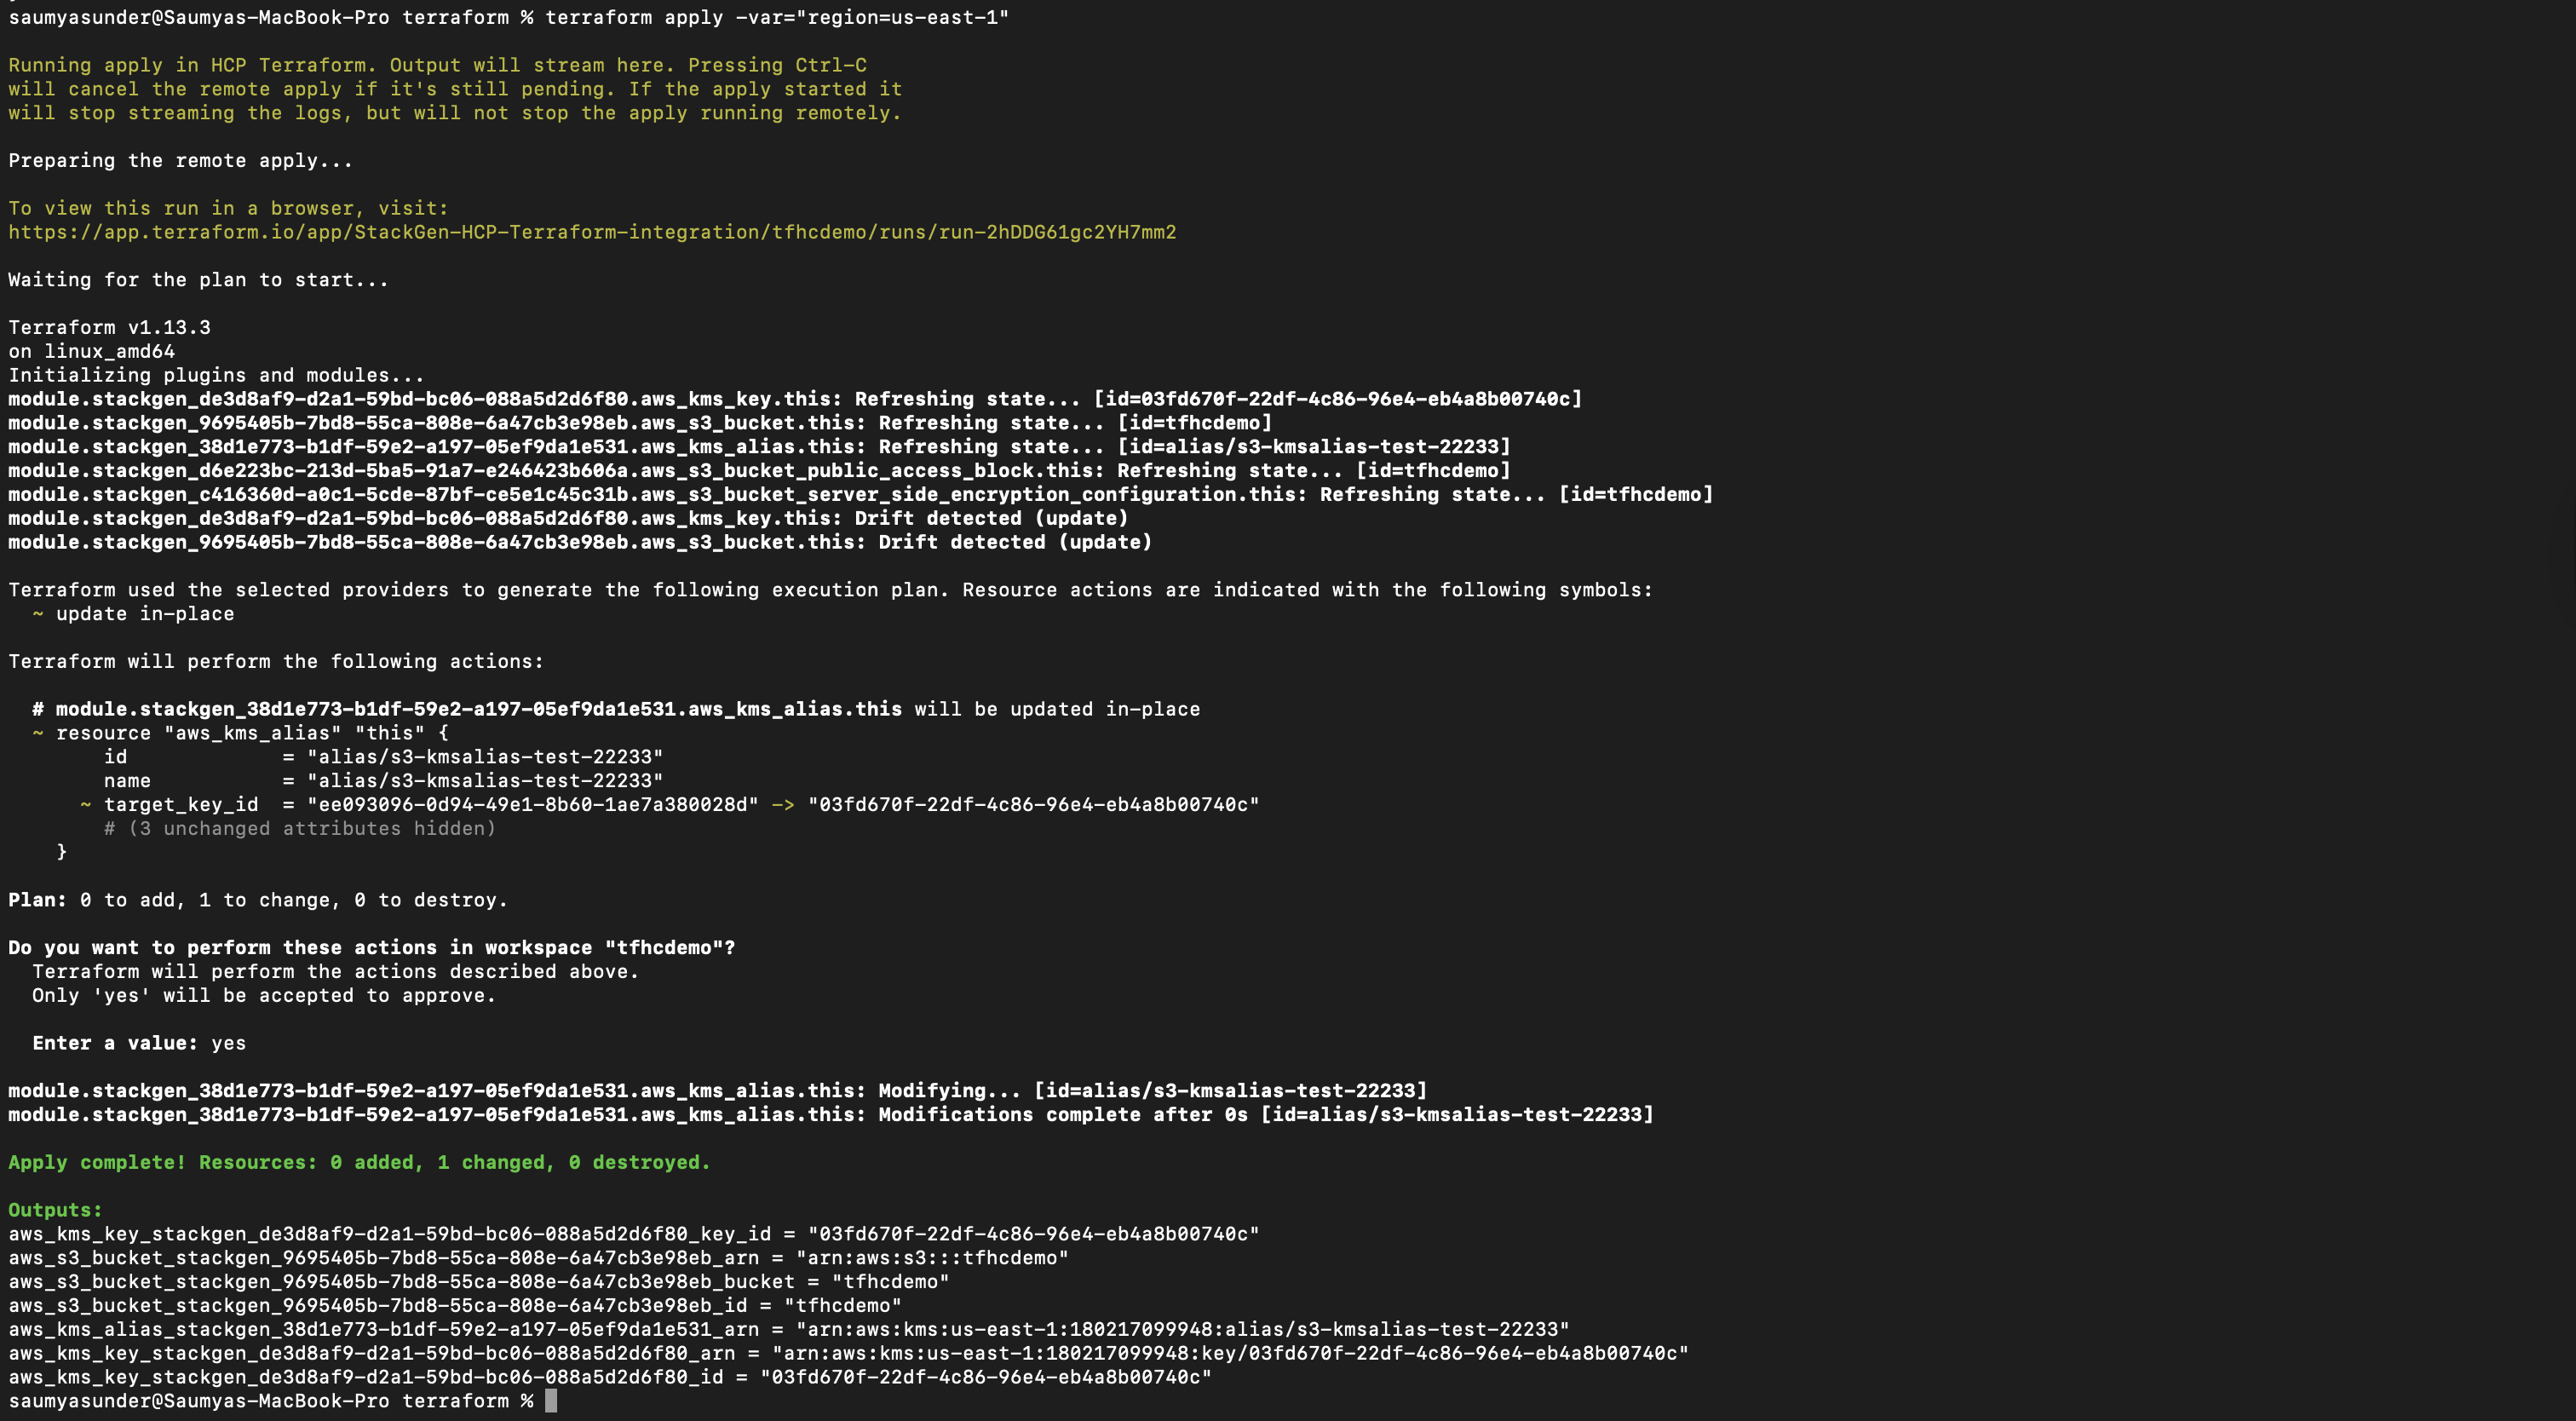The height and width of the screenshot is (1421, 2576).
Task: Click the green 'Outputs:' heading
Action: [55, 1210]
